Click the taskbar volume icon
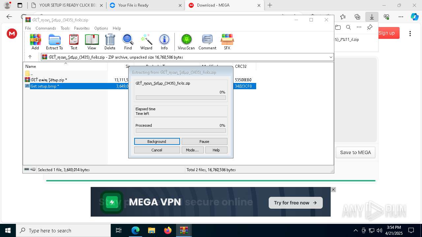Image resolution: width=422 pixels, height=237 pixels. coord(379,230)
